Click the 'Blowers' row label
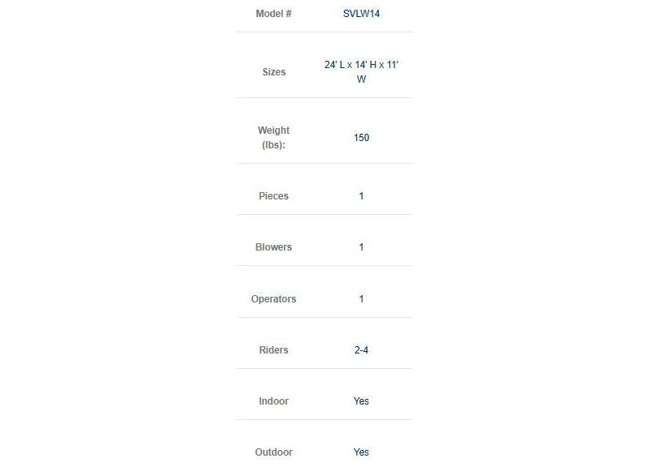 [x=273, y=247]
